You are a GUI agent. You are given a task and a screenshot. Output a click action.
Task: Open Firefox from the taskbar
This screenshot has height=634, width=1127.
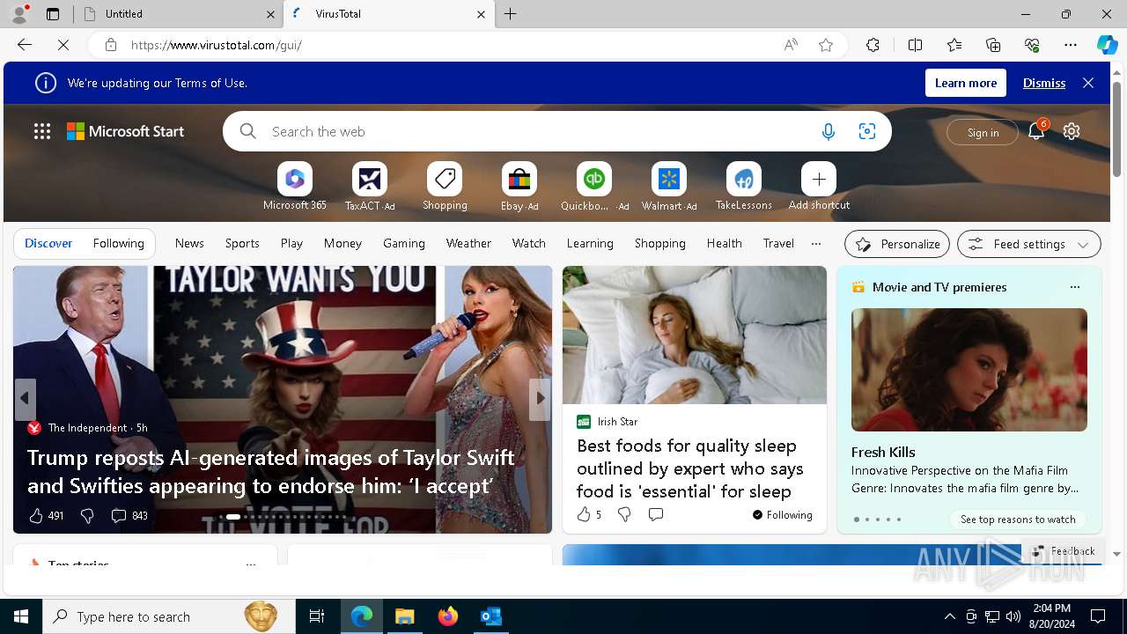click(x=448, y=616)
